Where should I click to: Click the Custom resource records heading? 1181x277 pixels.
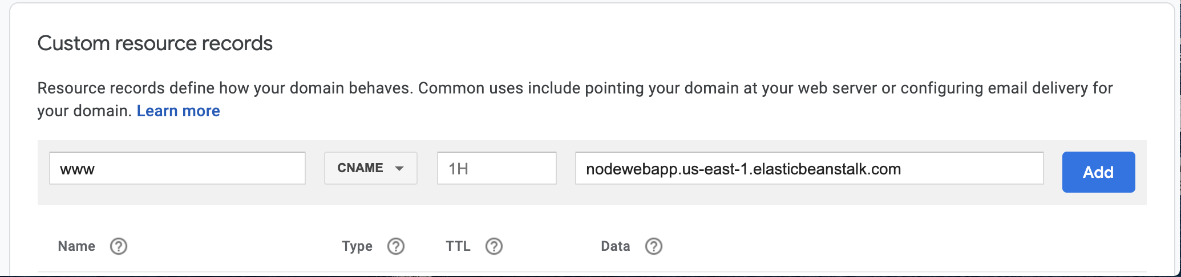click(x=155, y=43)
